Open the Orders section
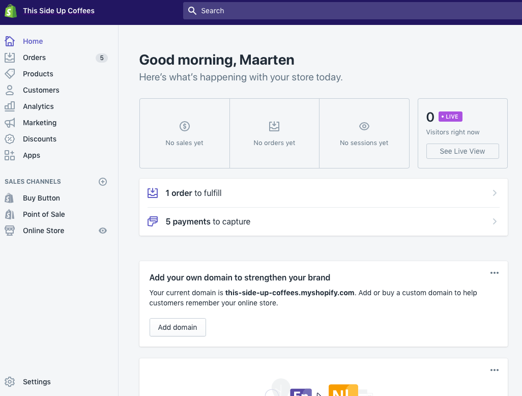This screenshot has height=396, width=522. [34, 58]
